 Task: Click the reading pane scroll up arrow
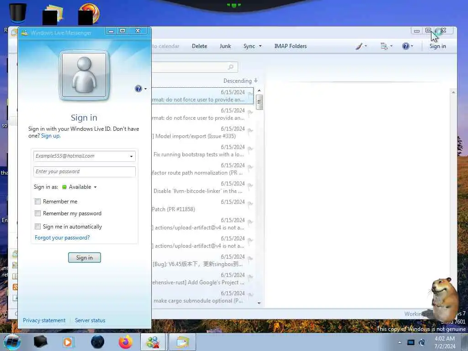click(453, 92)
